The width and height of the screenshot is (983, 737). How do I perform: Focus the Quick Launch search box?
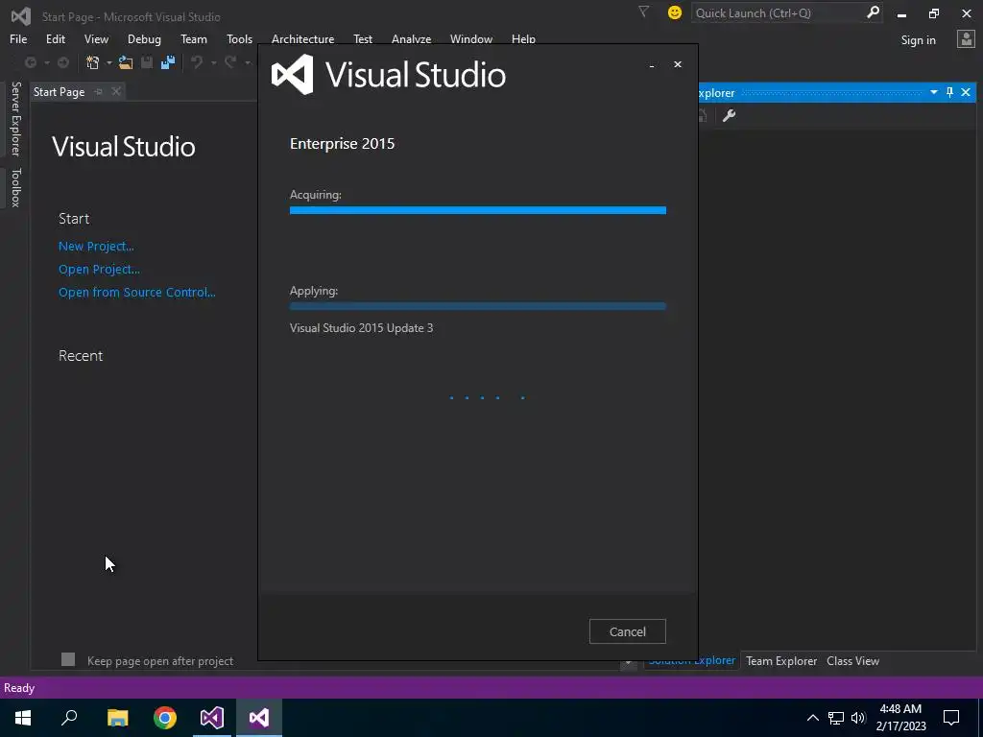click(x=778, y=12)
